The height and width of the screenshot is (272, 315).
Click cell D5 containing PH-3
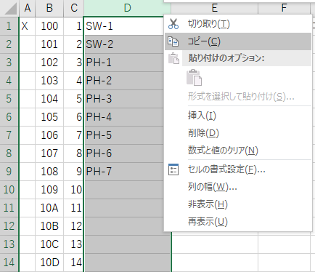pyautogui.click(x=124, y=99)
